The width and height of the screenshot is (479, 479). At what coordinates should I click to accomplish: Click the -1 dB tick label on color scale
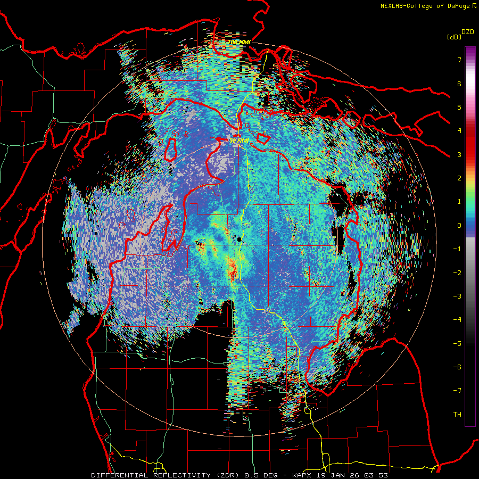click(x=457, y=249)
